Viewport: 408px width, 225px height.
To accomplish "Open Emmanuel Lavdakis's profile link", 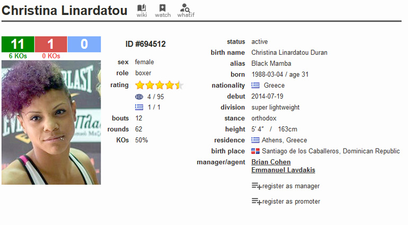I will click(283, 170).
